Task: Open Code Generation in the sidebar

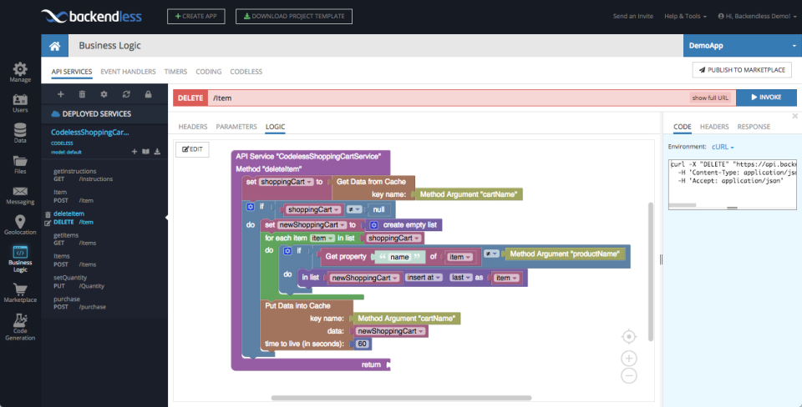Action: (20, 327)
